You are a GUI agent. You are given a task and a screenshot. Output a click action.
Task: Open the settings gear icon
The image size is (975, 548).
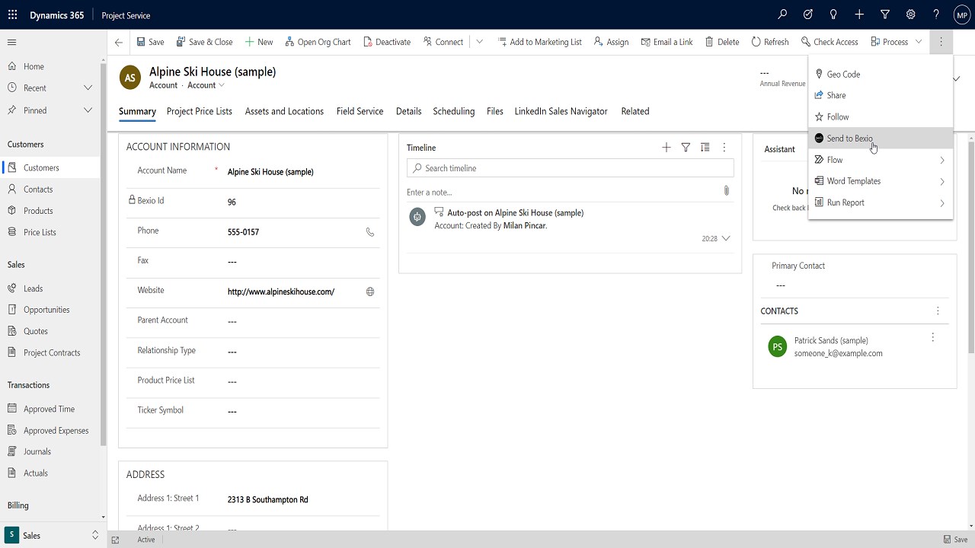[x=910, y=14]
